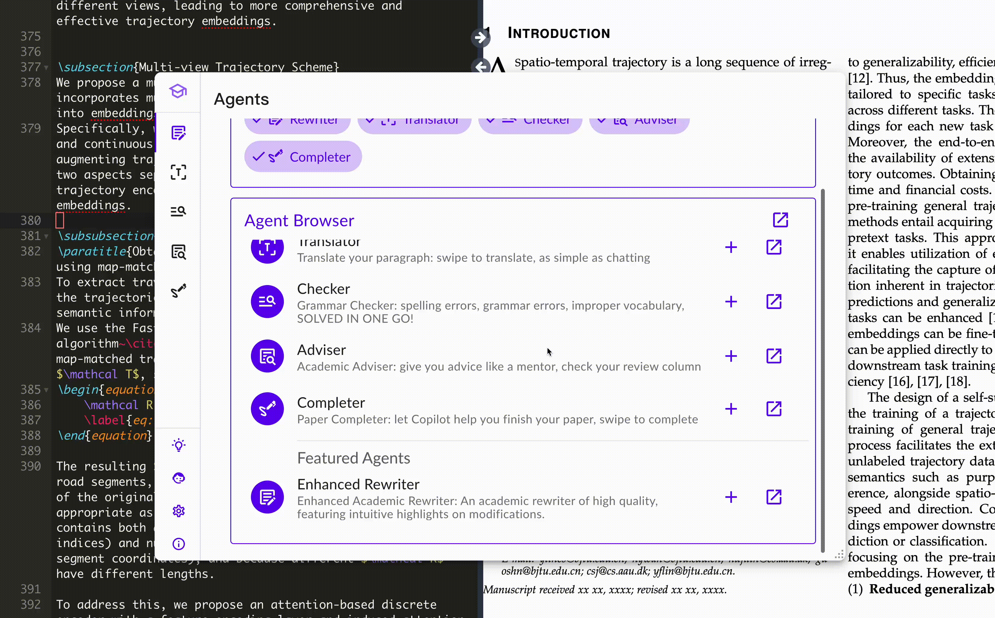The height and width of the screenshot is (618, 995).
Task: Select the Translator icon in the sidebar
Action: click(x=178, y=172)
